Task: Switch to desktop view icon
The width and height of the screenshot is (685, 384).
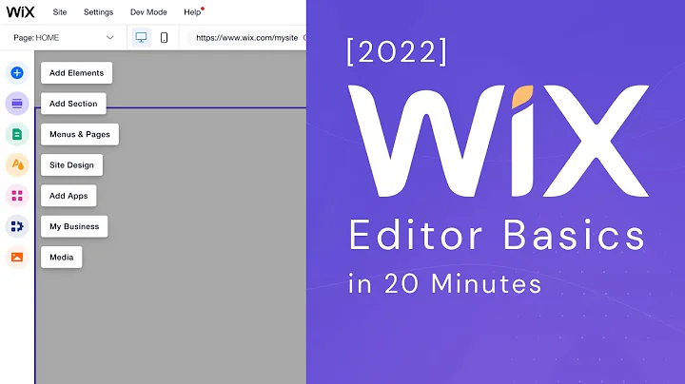Action: coord(141,37)
